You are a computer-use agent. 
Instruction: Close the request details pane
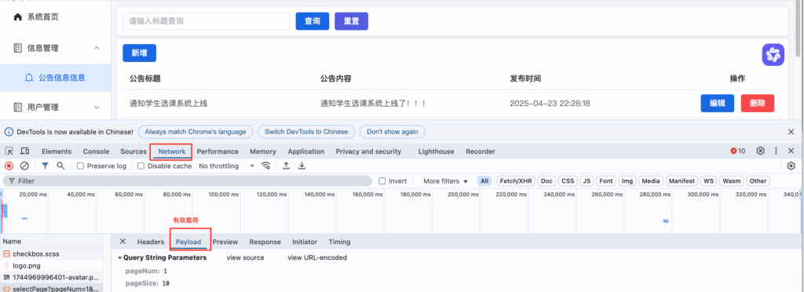tap(122, 241)
